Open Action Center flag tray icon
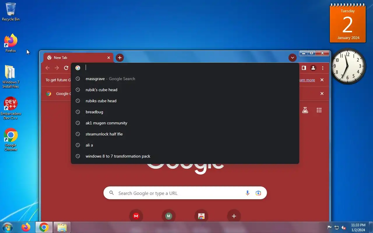The height and width of the screenshot is (233, 373). coord(330,227)
